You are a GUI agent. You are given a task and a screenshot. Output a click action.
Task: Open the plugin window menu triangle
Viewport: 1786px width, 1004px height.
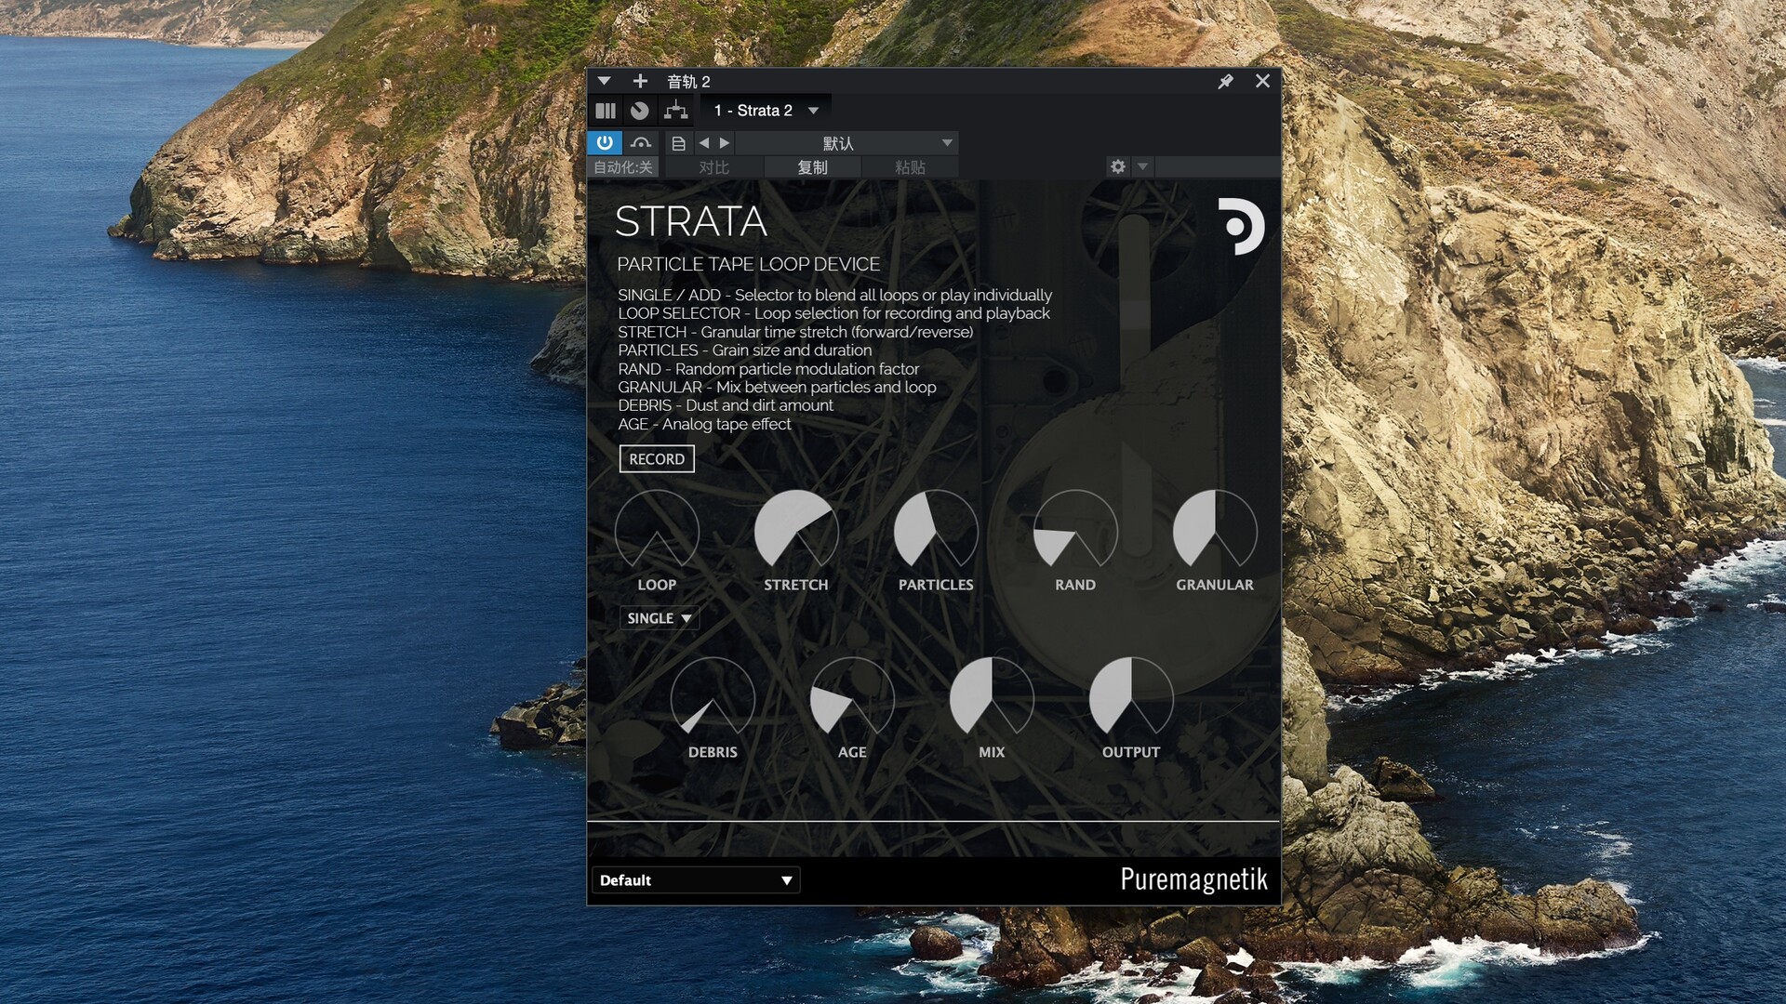coord(604,82)
